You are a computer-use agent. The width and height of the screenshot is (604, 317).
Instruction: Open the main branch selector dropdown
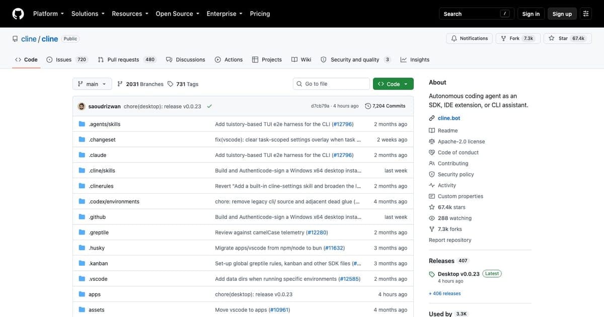click(92, 84)
